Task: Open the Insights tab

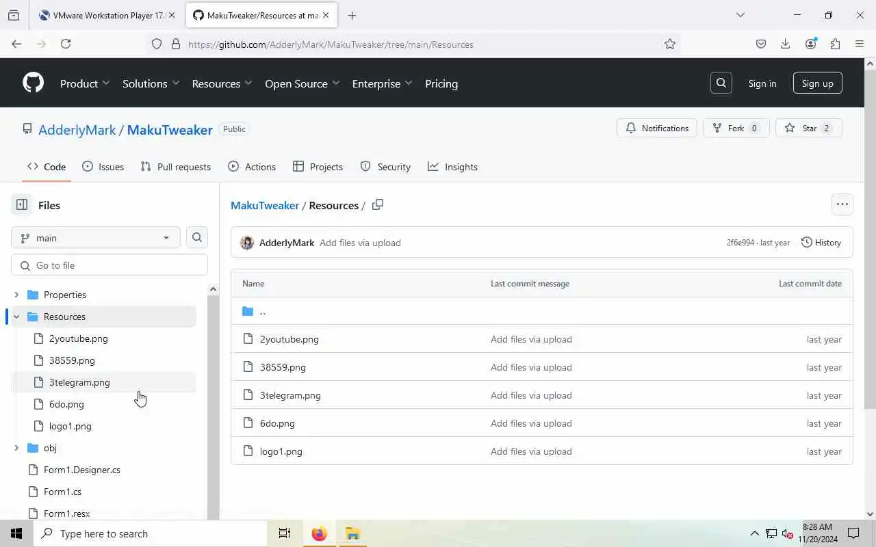Action: pyautogui.click(x=452, y=167)
